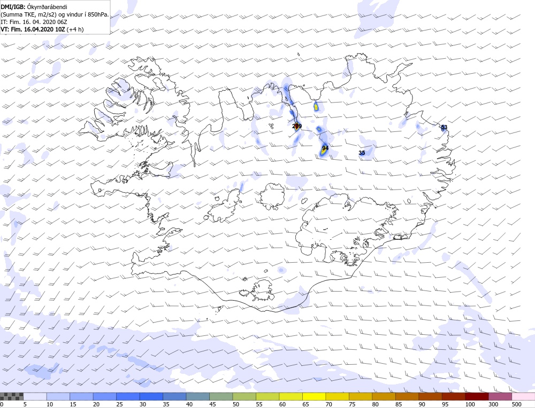Pick the 75–80 orange legend swatch
This screenshot has height=408, width=535.
(x=361, y=396)
